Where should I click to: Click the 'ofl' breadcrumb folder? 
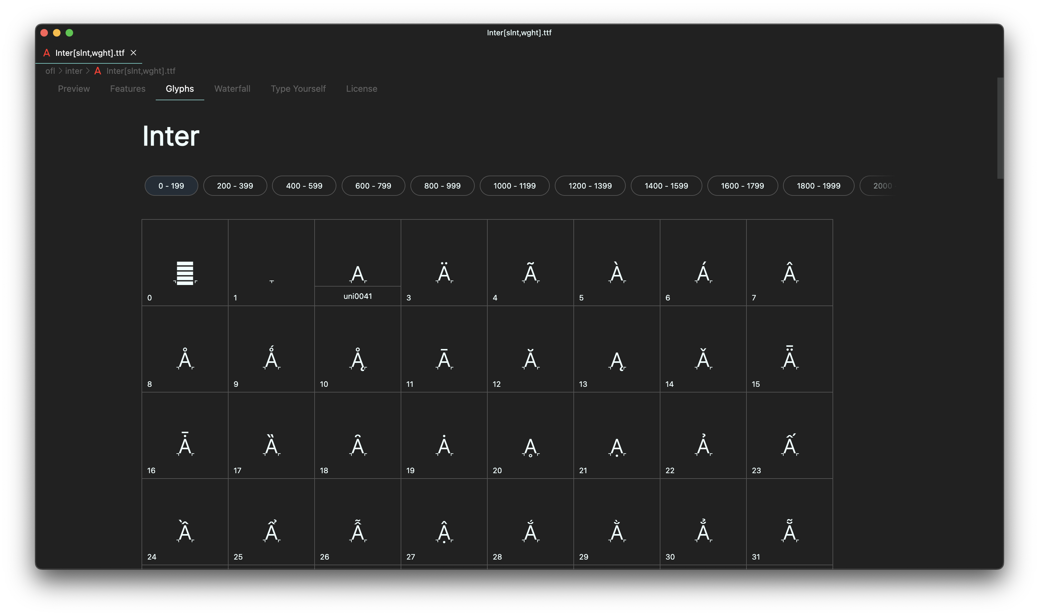[x=50, y=71]
